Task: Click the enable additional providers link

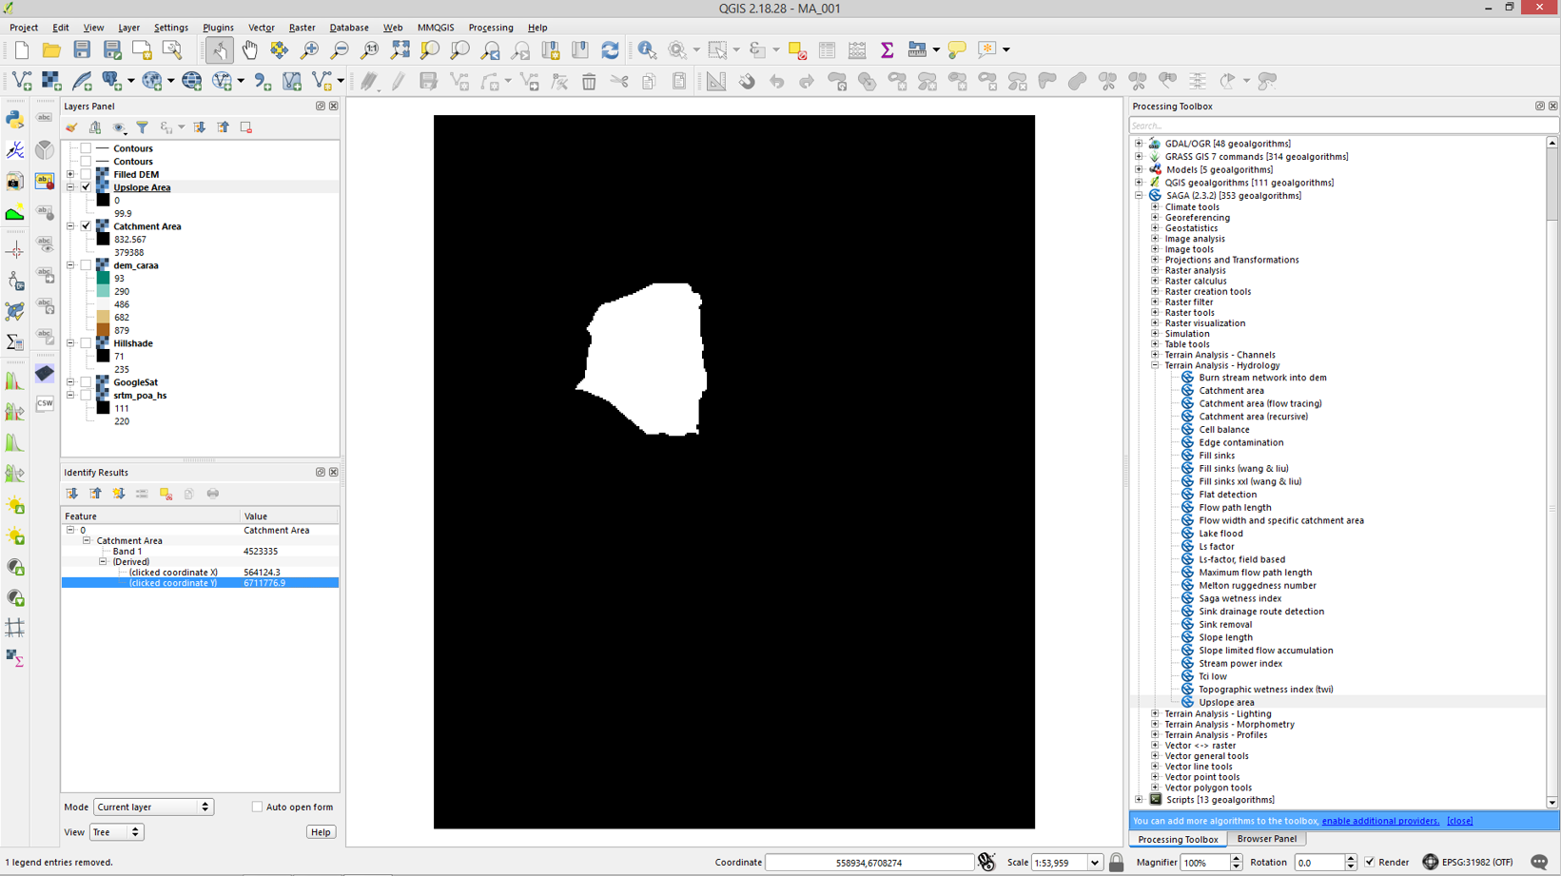Action: (x=1379, y=821)
